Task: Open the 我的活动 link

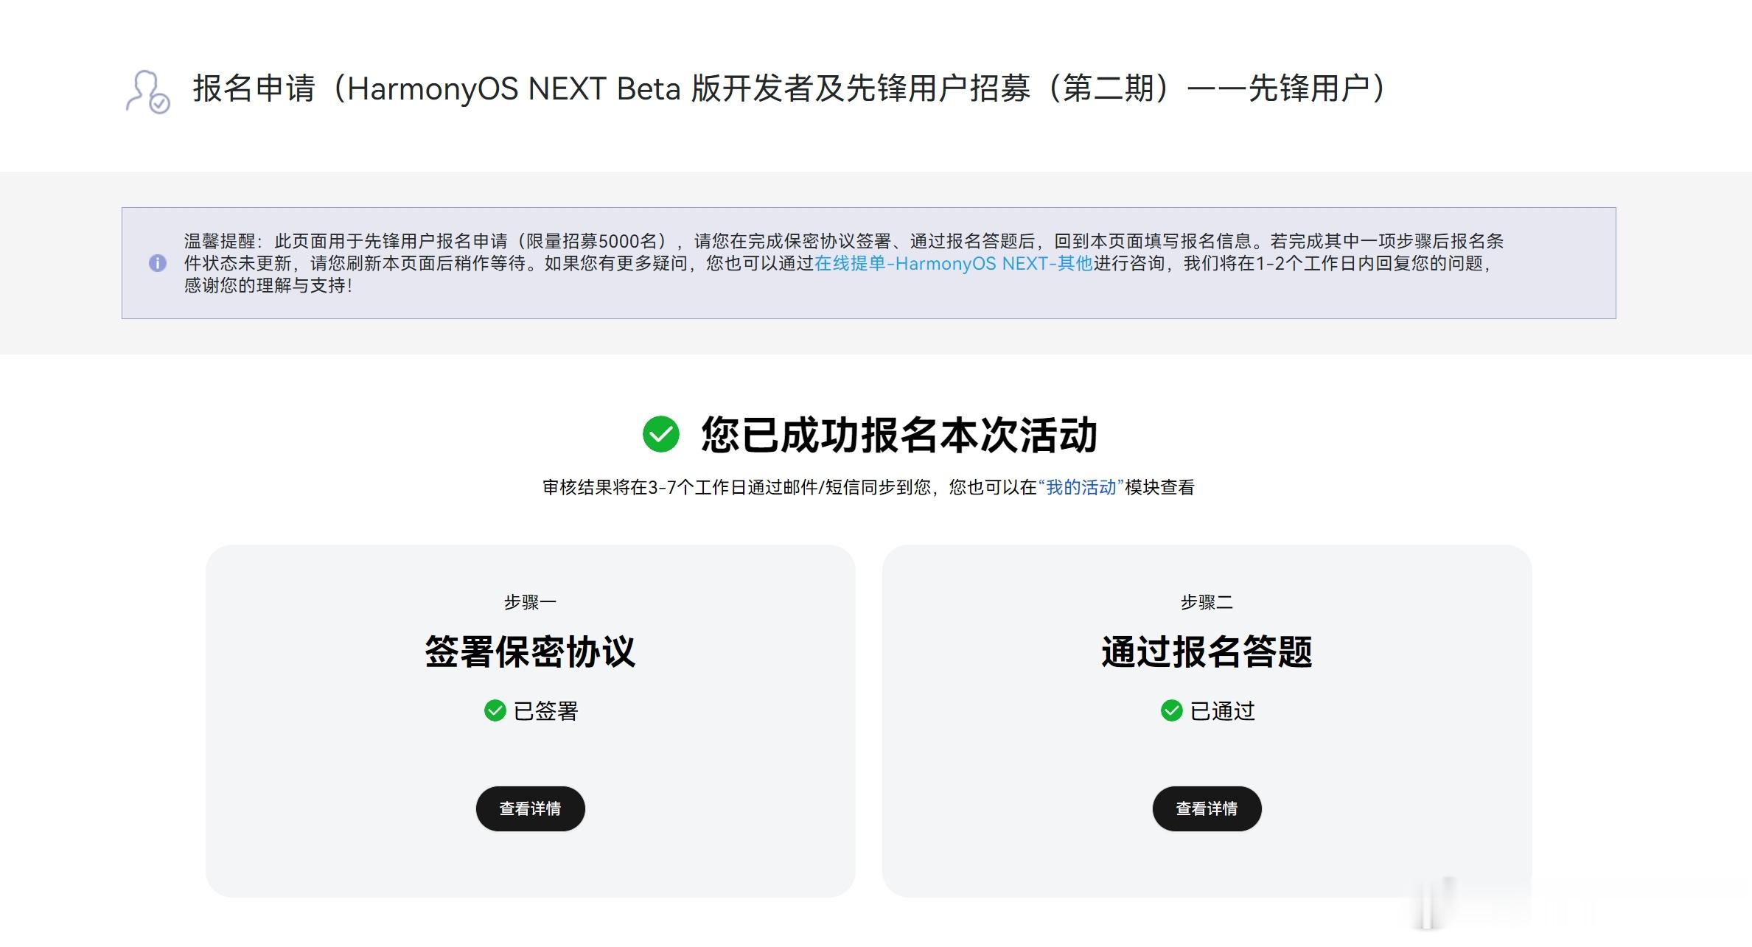Action: [x=1081, y=487]
